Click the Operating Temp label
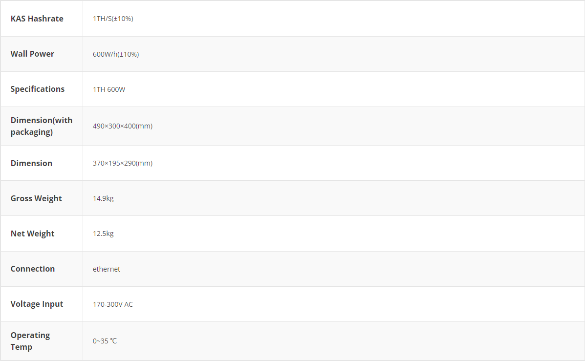This screenshot has width=585, height=361. click(30, 341)
